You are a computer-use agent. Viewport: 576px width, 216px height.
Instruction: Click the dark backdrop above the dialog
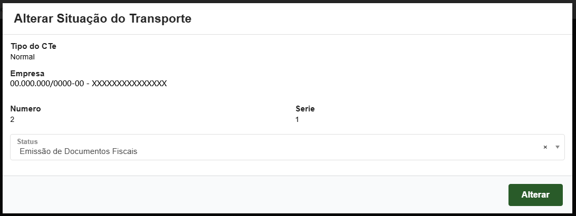click(288, 2)
